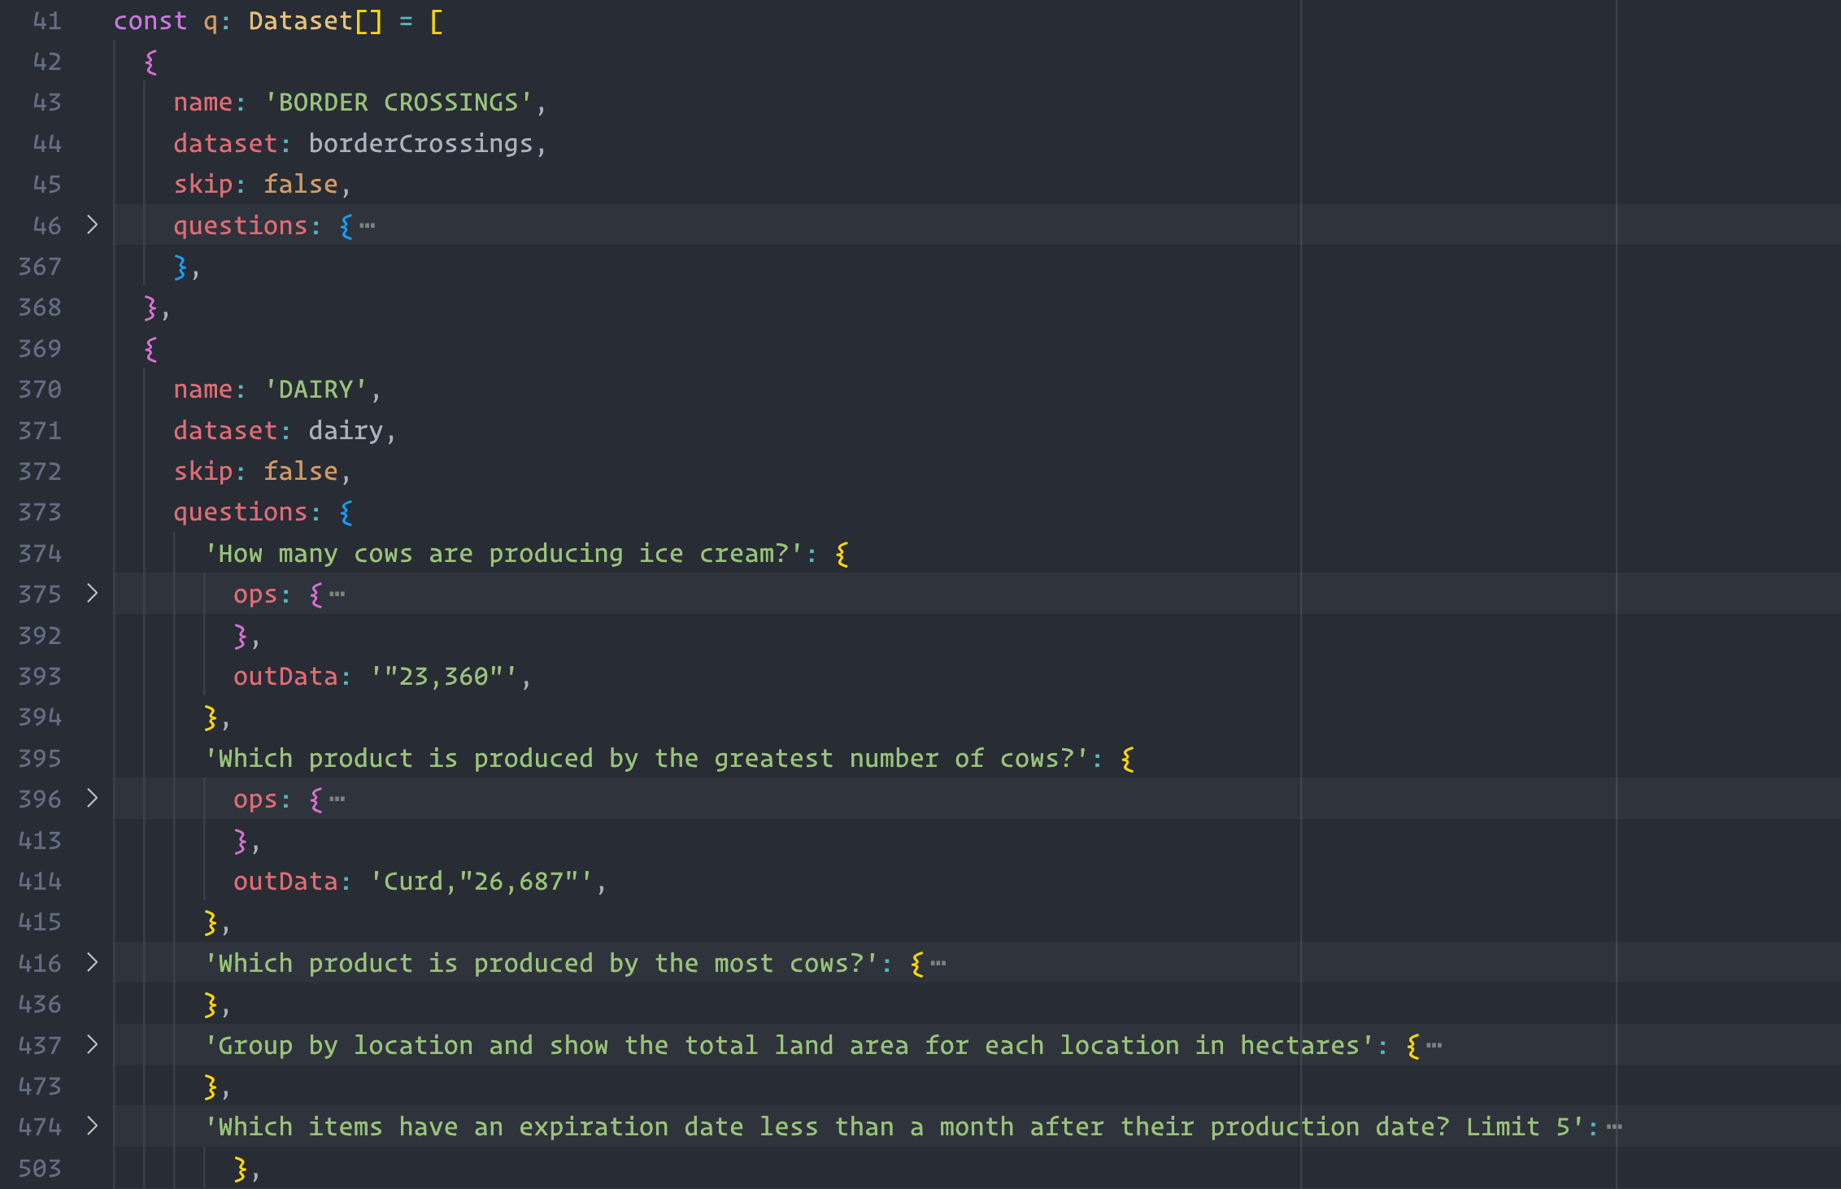Expand the 'expiration date' question on line 474
Viewport: 1841px width, 1189px height.
(92, 1126)
